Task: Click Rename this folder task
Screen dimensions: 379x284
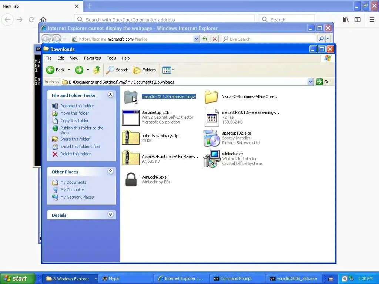Action: (77, 106)
